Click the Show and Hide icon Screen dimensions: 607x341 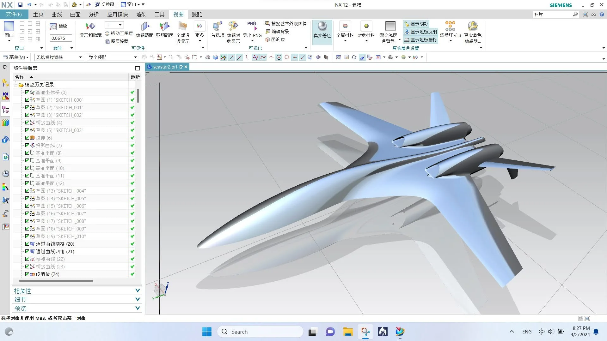90,26
